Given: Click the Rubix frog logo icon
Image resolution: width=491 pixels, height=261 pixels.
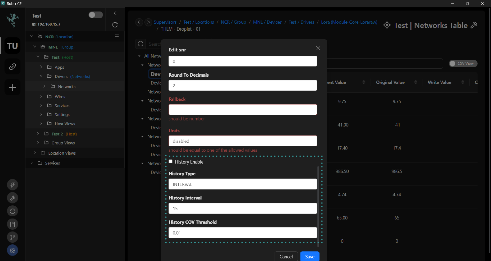Looking at the screenshot, I should [x=12, y=20].
